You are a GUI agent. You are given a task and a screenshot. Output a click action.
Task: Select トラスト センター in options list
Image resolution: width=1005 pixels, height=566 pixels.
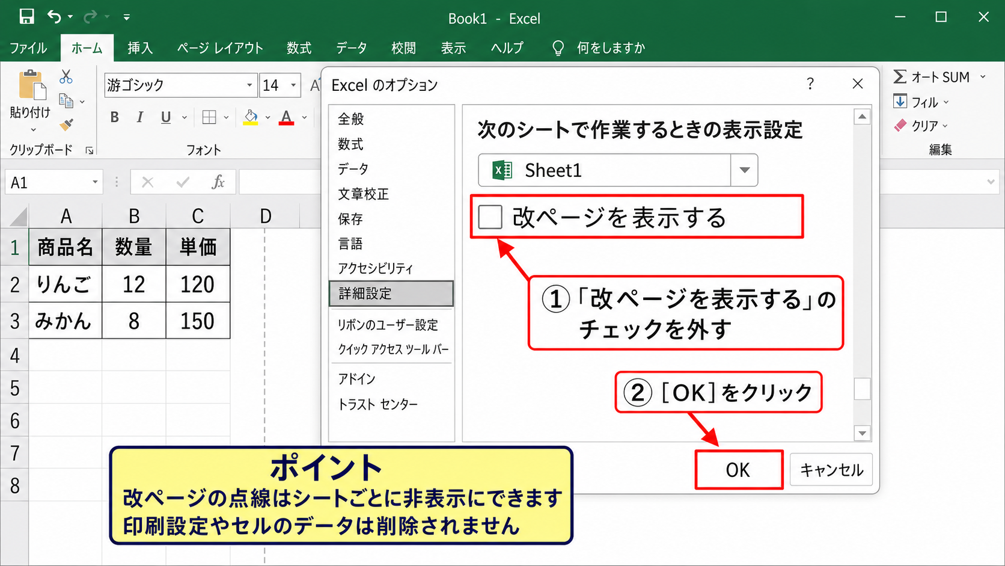[377, 404]
